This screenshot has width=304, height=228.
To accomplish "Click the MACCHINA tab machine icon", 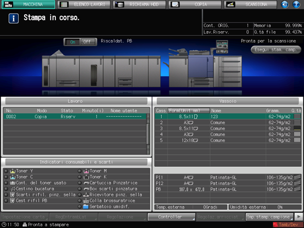I will [8, 4].
